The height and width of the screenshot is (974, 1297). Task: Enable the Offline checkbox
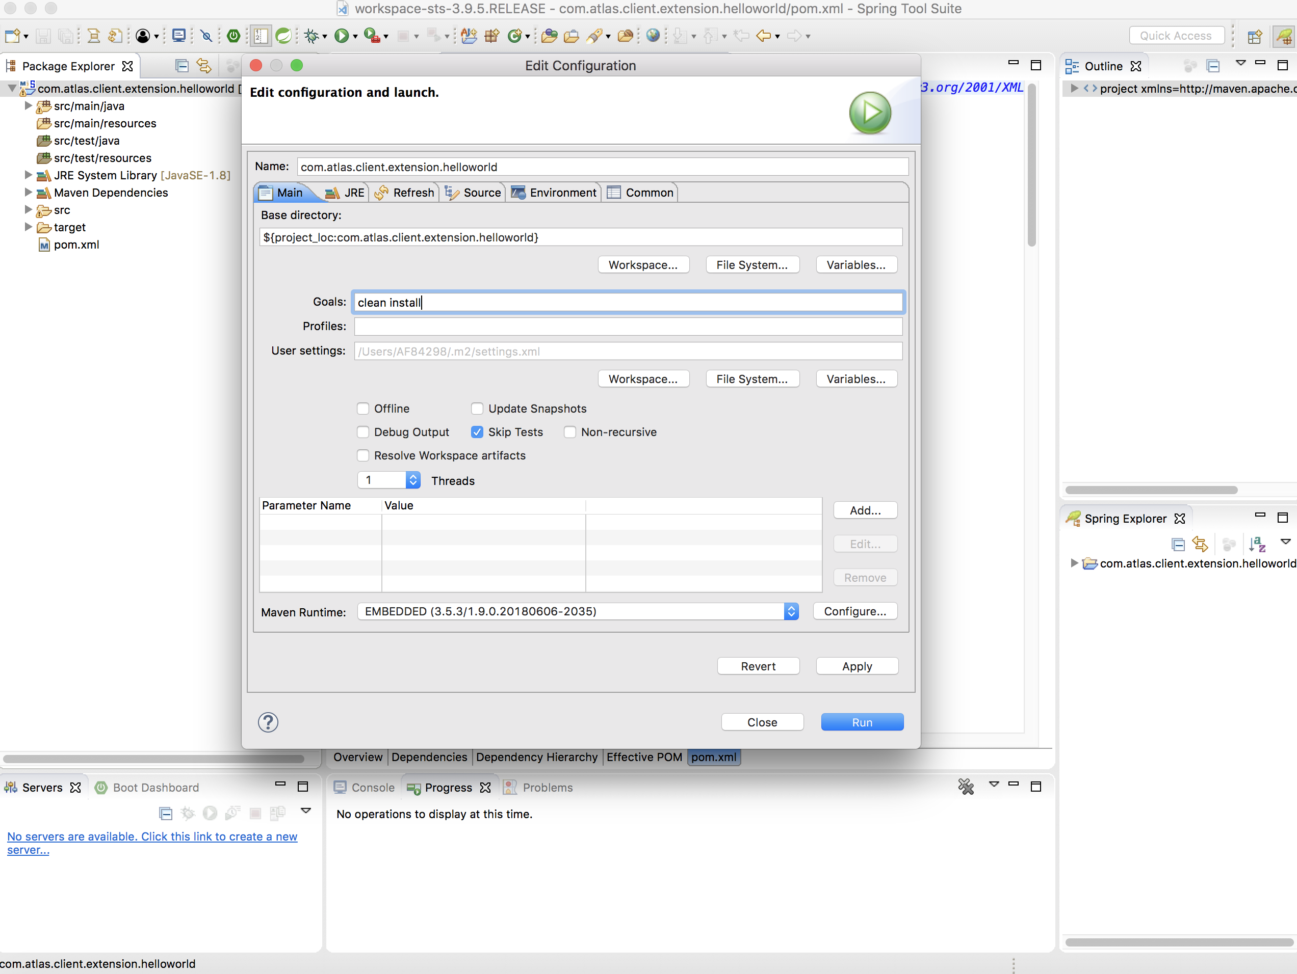363,409
